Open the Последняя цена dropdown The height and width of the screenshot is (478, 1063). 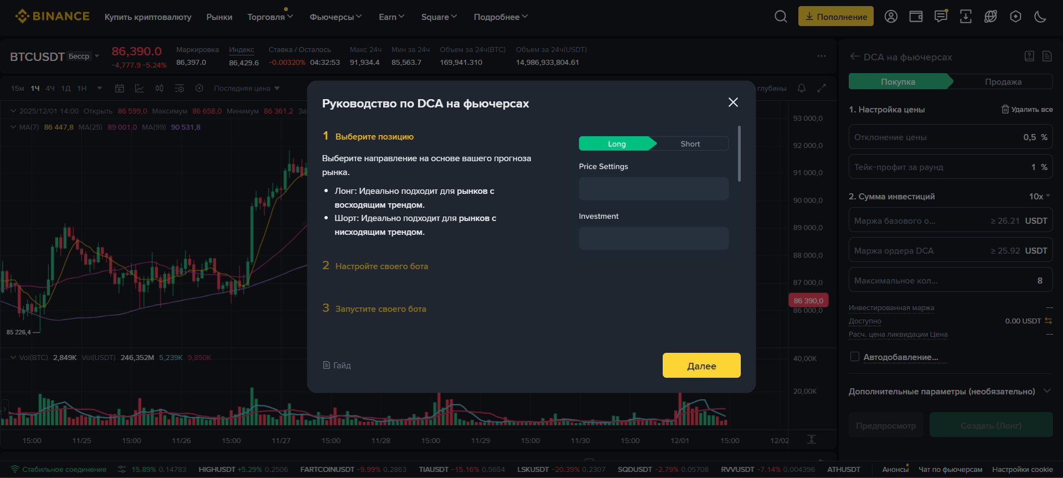247,88
